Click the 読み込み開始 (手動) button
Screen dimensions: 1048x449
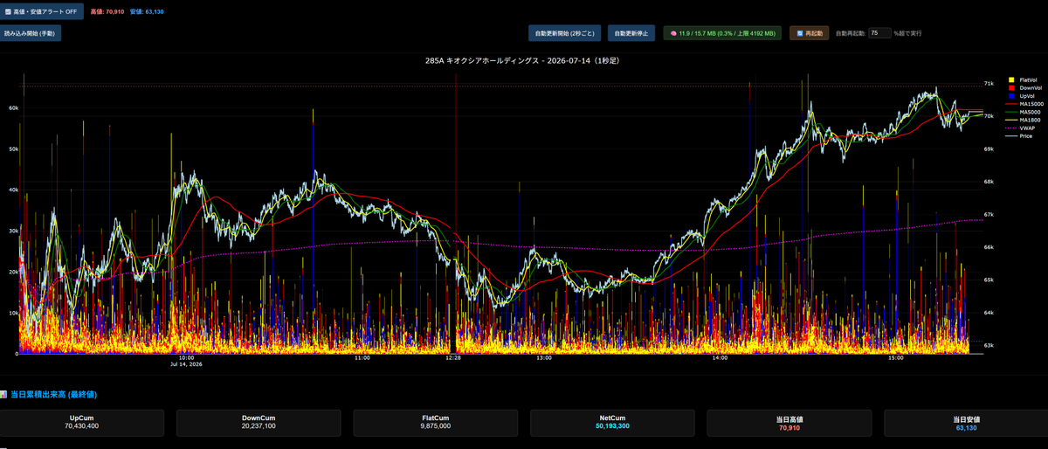click(31, 33)
